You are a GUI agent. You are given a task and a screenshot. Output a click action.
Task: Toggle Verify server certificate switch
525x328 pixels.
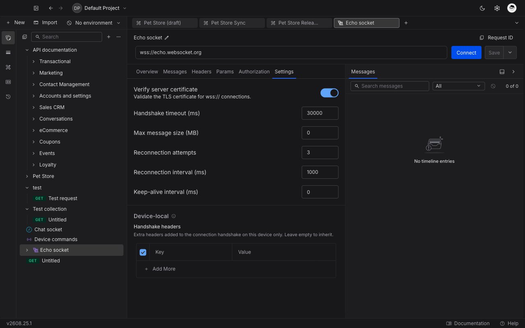pos(329,93)
